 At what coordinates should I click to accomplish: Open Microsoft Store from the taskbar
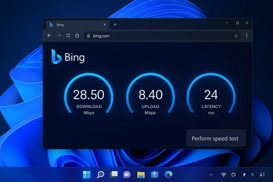(155, 174)
